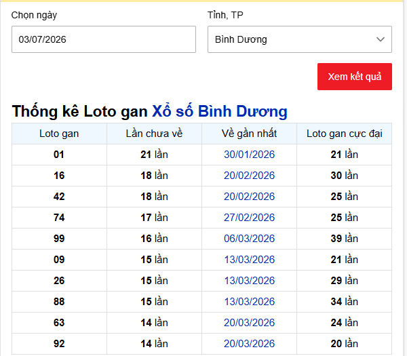Open the Xổ số Bình Dương heading link
Viewport: 407px width, 356px height.
coord(220,111)
